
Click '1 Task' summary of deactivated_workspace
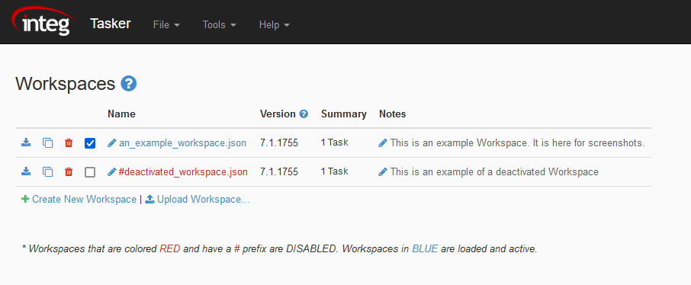tap(335, 171)
